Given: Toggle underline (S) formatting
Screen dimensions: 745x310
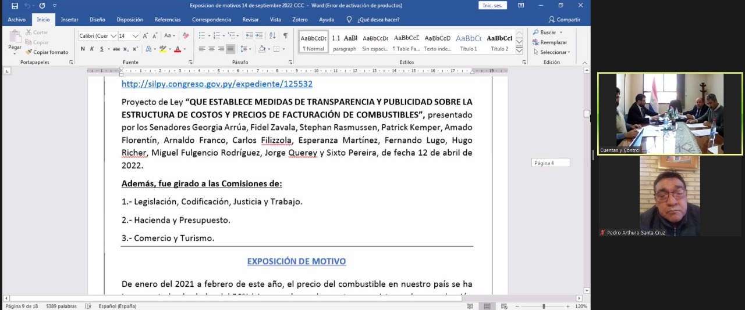Looking at the screenshot, I should (101, 49).
